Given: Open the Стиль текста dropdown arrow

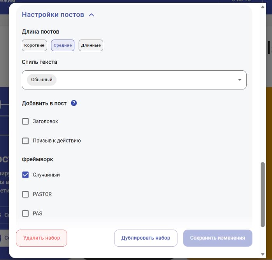Looking at the screenshot, I should 240,80.
